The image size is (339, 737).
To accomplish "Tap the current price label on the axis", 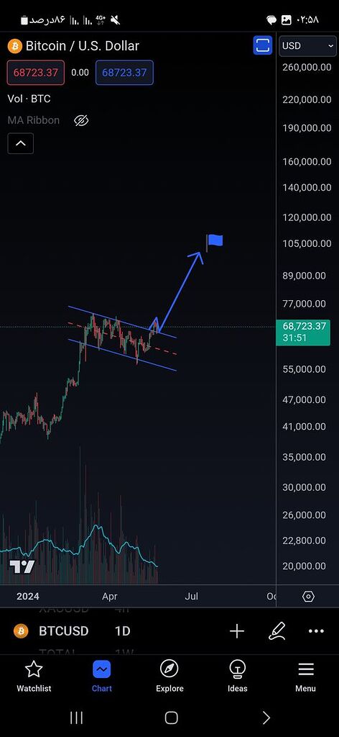I will pyautogui.click(x=303, y=333).
